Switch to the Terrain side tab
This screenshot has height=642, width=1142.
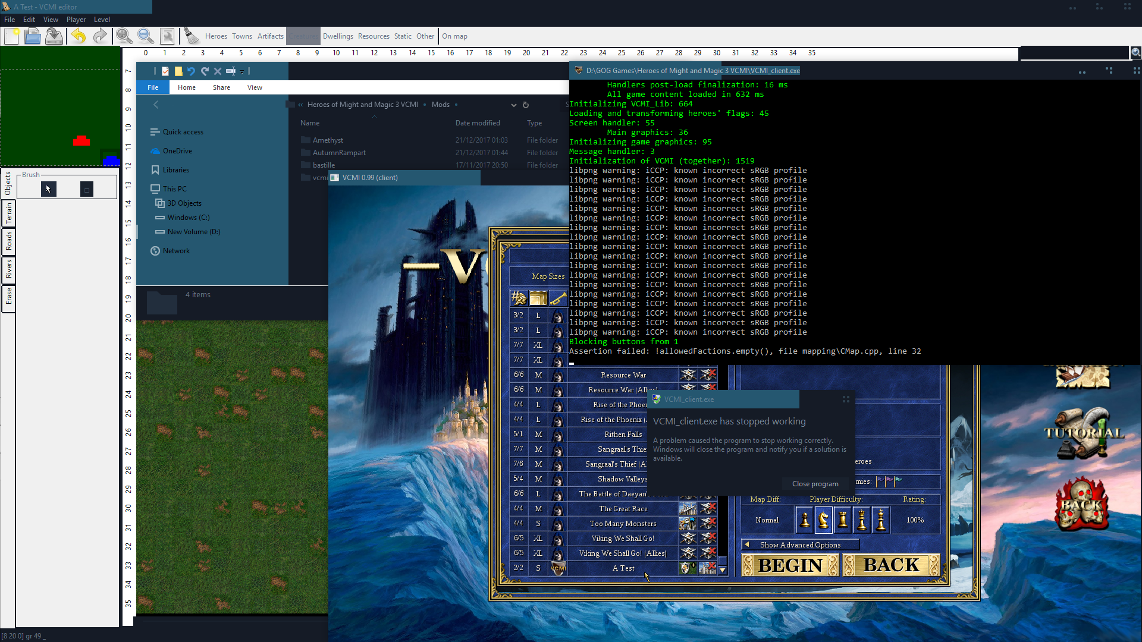point(9,213)
